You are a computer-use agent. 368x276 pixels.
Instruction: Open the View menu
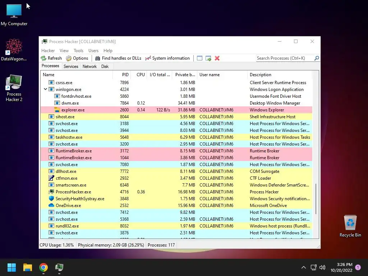pos(64,50)
